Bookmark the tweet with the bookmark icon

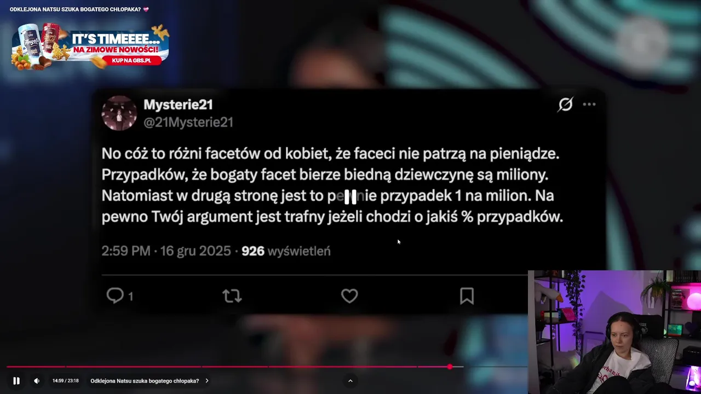click(467, 296)
